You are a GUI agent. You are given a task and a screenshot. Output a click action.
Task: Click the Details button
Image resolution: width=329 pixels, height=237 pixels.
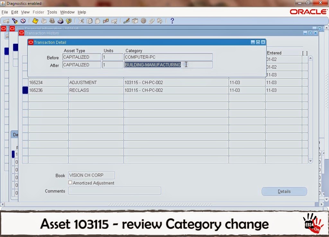(x=284, y=191)
